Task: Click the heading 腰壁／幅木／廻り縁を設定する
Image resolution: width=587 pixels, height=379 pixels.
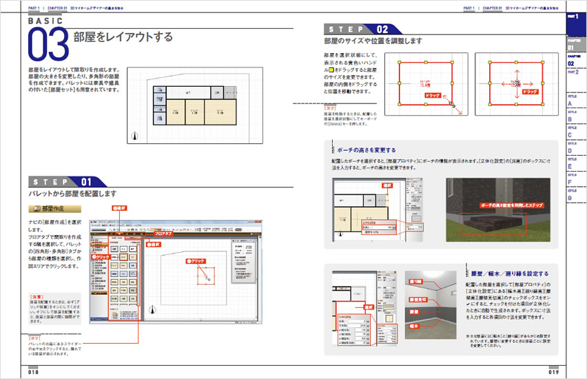Action: (x=510, y=274)
